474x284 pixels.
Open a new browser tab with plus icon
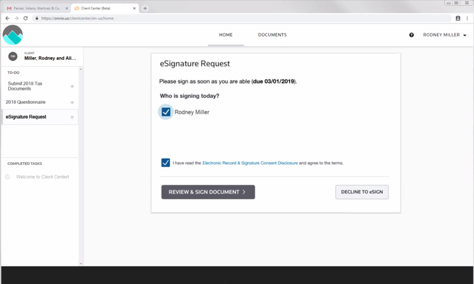click(145, 8)
